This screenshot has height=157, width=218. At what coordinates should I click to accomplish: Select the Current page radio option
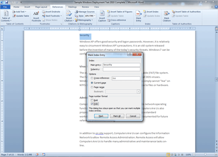tap(92, 83)
